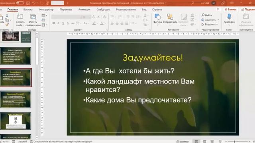Open the comments speech bubble icon

[218, 10]
